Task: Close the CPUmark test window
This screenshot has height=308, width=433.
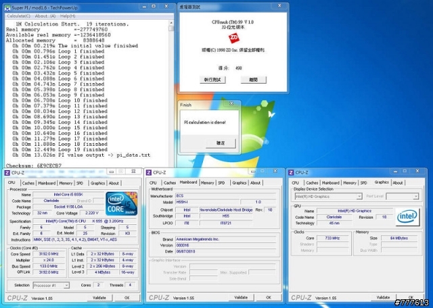Action: (x=279, y=6)
